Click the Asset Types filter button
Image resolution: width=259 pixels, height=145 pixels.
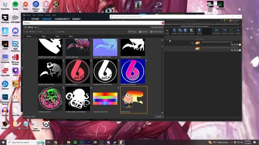click(x=157, y=31)
